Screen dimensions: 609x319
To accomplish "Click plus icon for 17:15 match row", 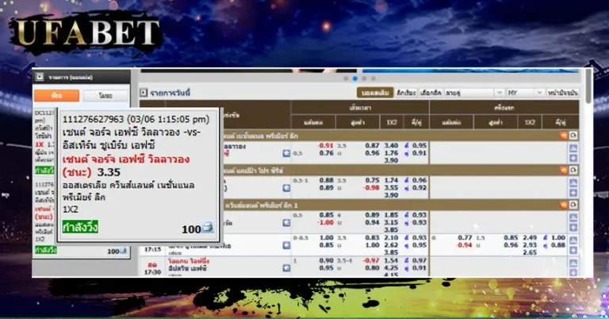I will [573, 251].
